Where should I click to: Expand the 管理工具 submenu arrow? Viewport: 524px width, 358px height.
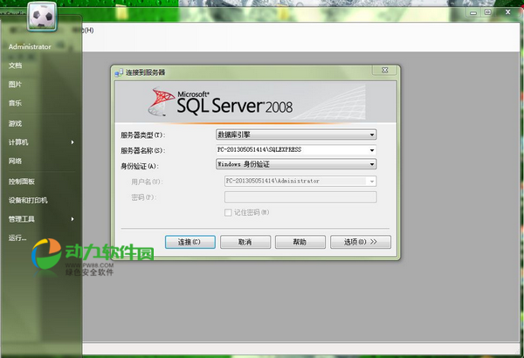click(72, 219)
